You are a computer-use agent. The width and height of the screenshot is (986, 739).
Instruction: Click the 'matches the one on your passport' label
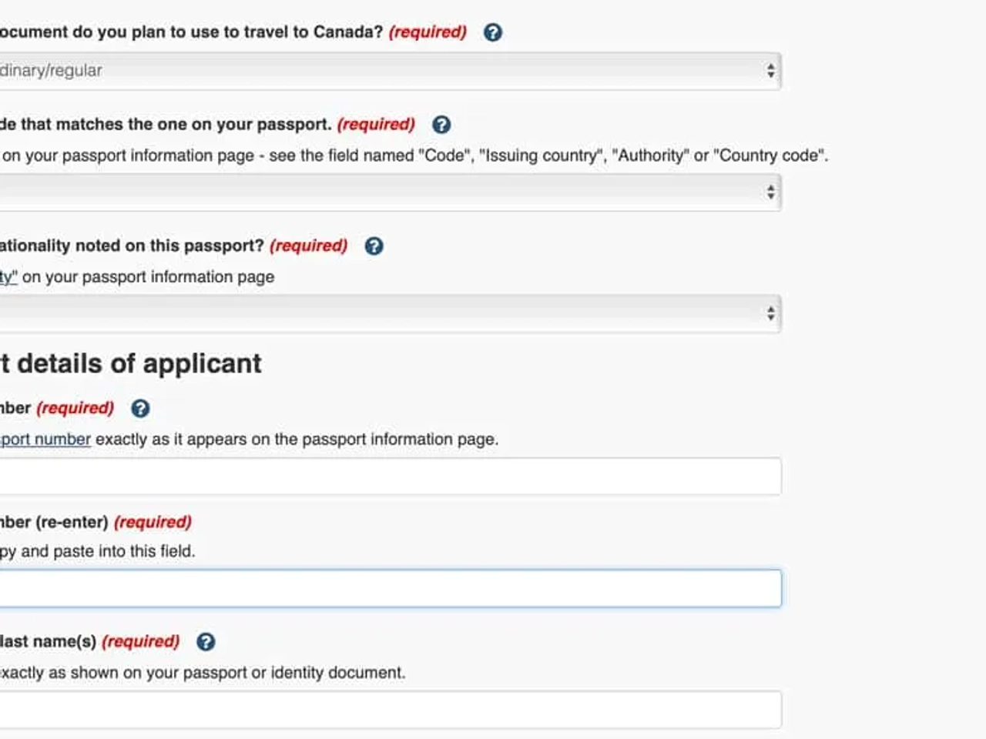[166, 125]
